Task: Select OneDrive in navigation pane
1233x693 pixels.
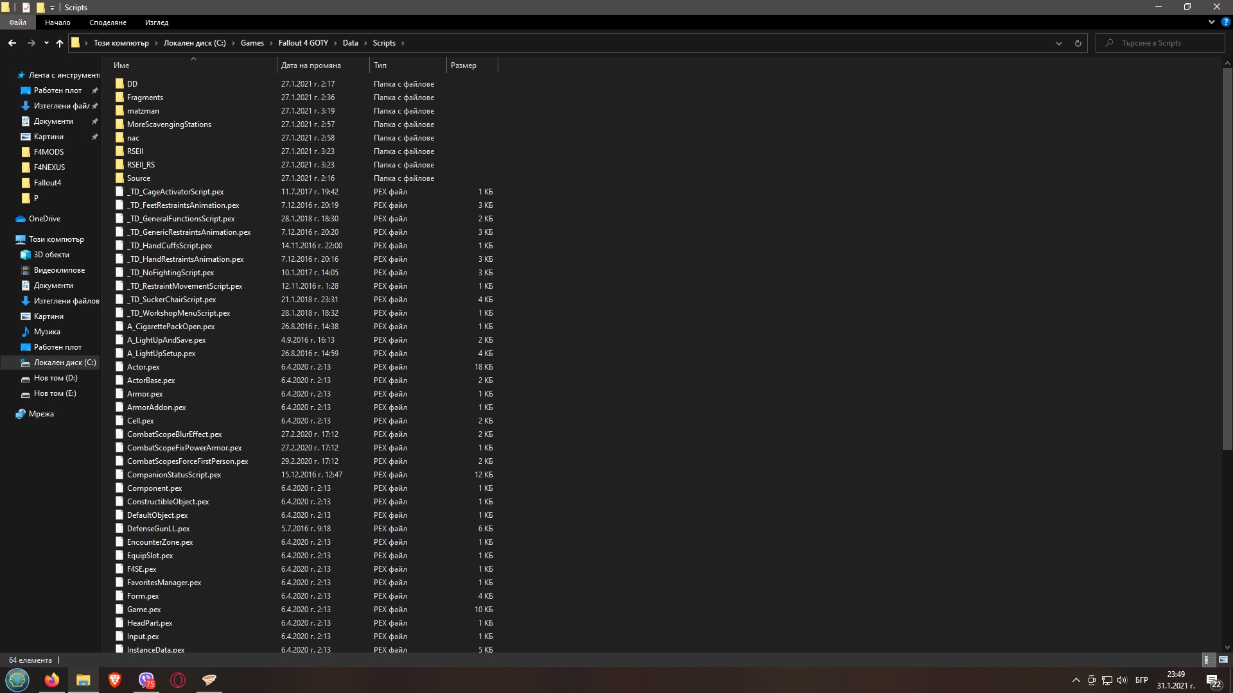Action: point(44,219)
